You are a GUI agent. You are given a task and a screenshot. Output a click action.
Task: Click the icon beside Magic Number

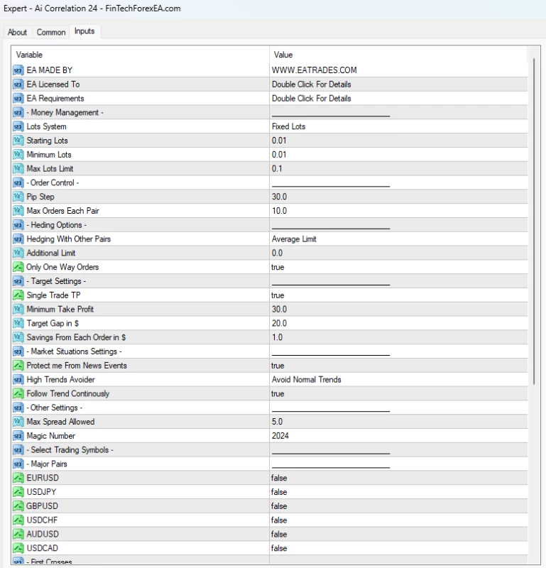[18, 436]
